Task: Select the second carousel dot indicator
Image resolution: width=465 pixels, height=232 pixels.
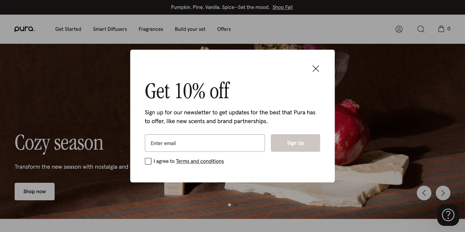Action: [235, 205]
